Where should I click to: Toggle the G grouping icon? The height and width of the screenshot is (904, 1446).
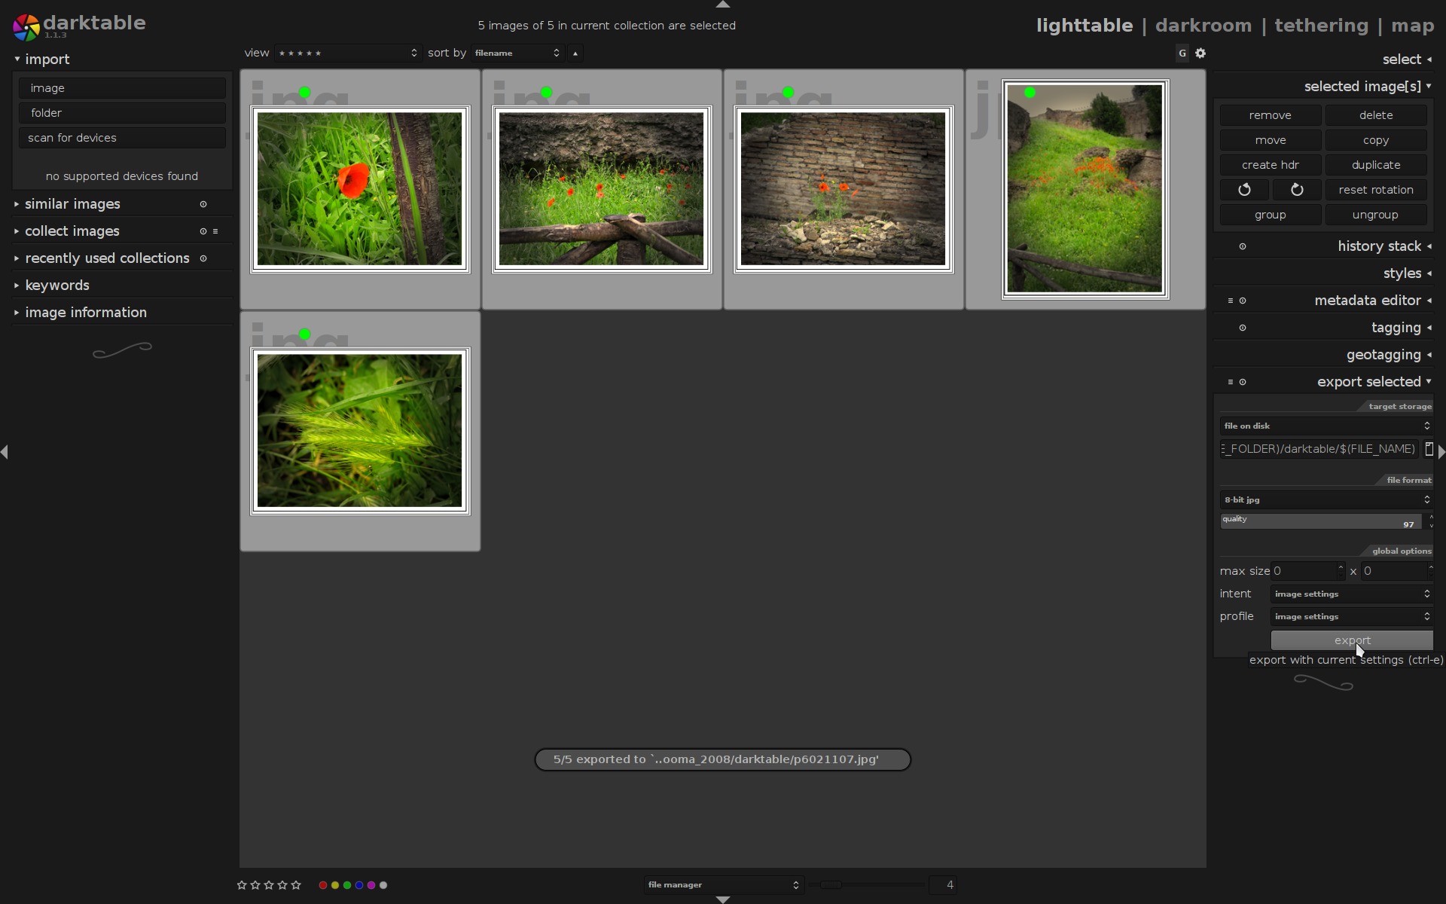coord(1182,53)
